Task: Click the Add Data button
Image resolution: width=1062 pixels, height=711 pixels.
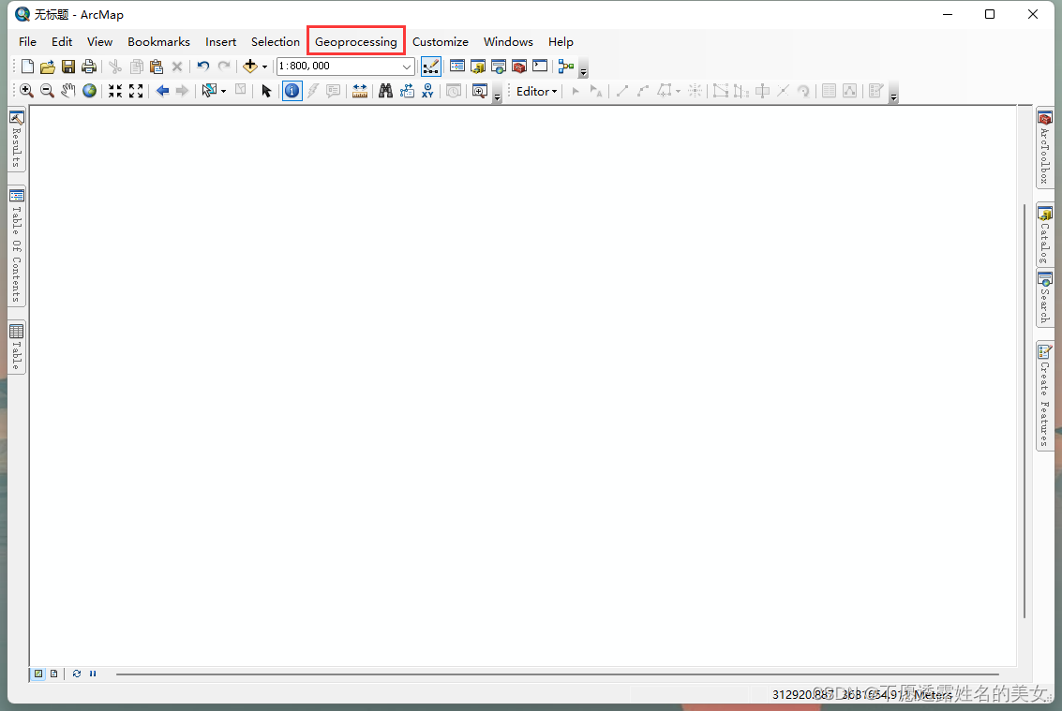Action: (x=250, y=67)
